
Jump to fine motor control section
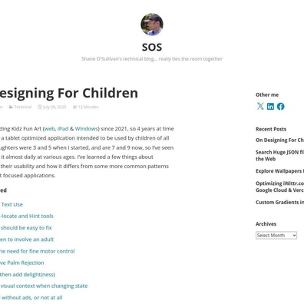[38, 251]
